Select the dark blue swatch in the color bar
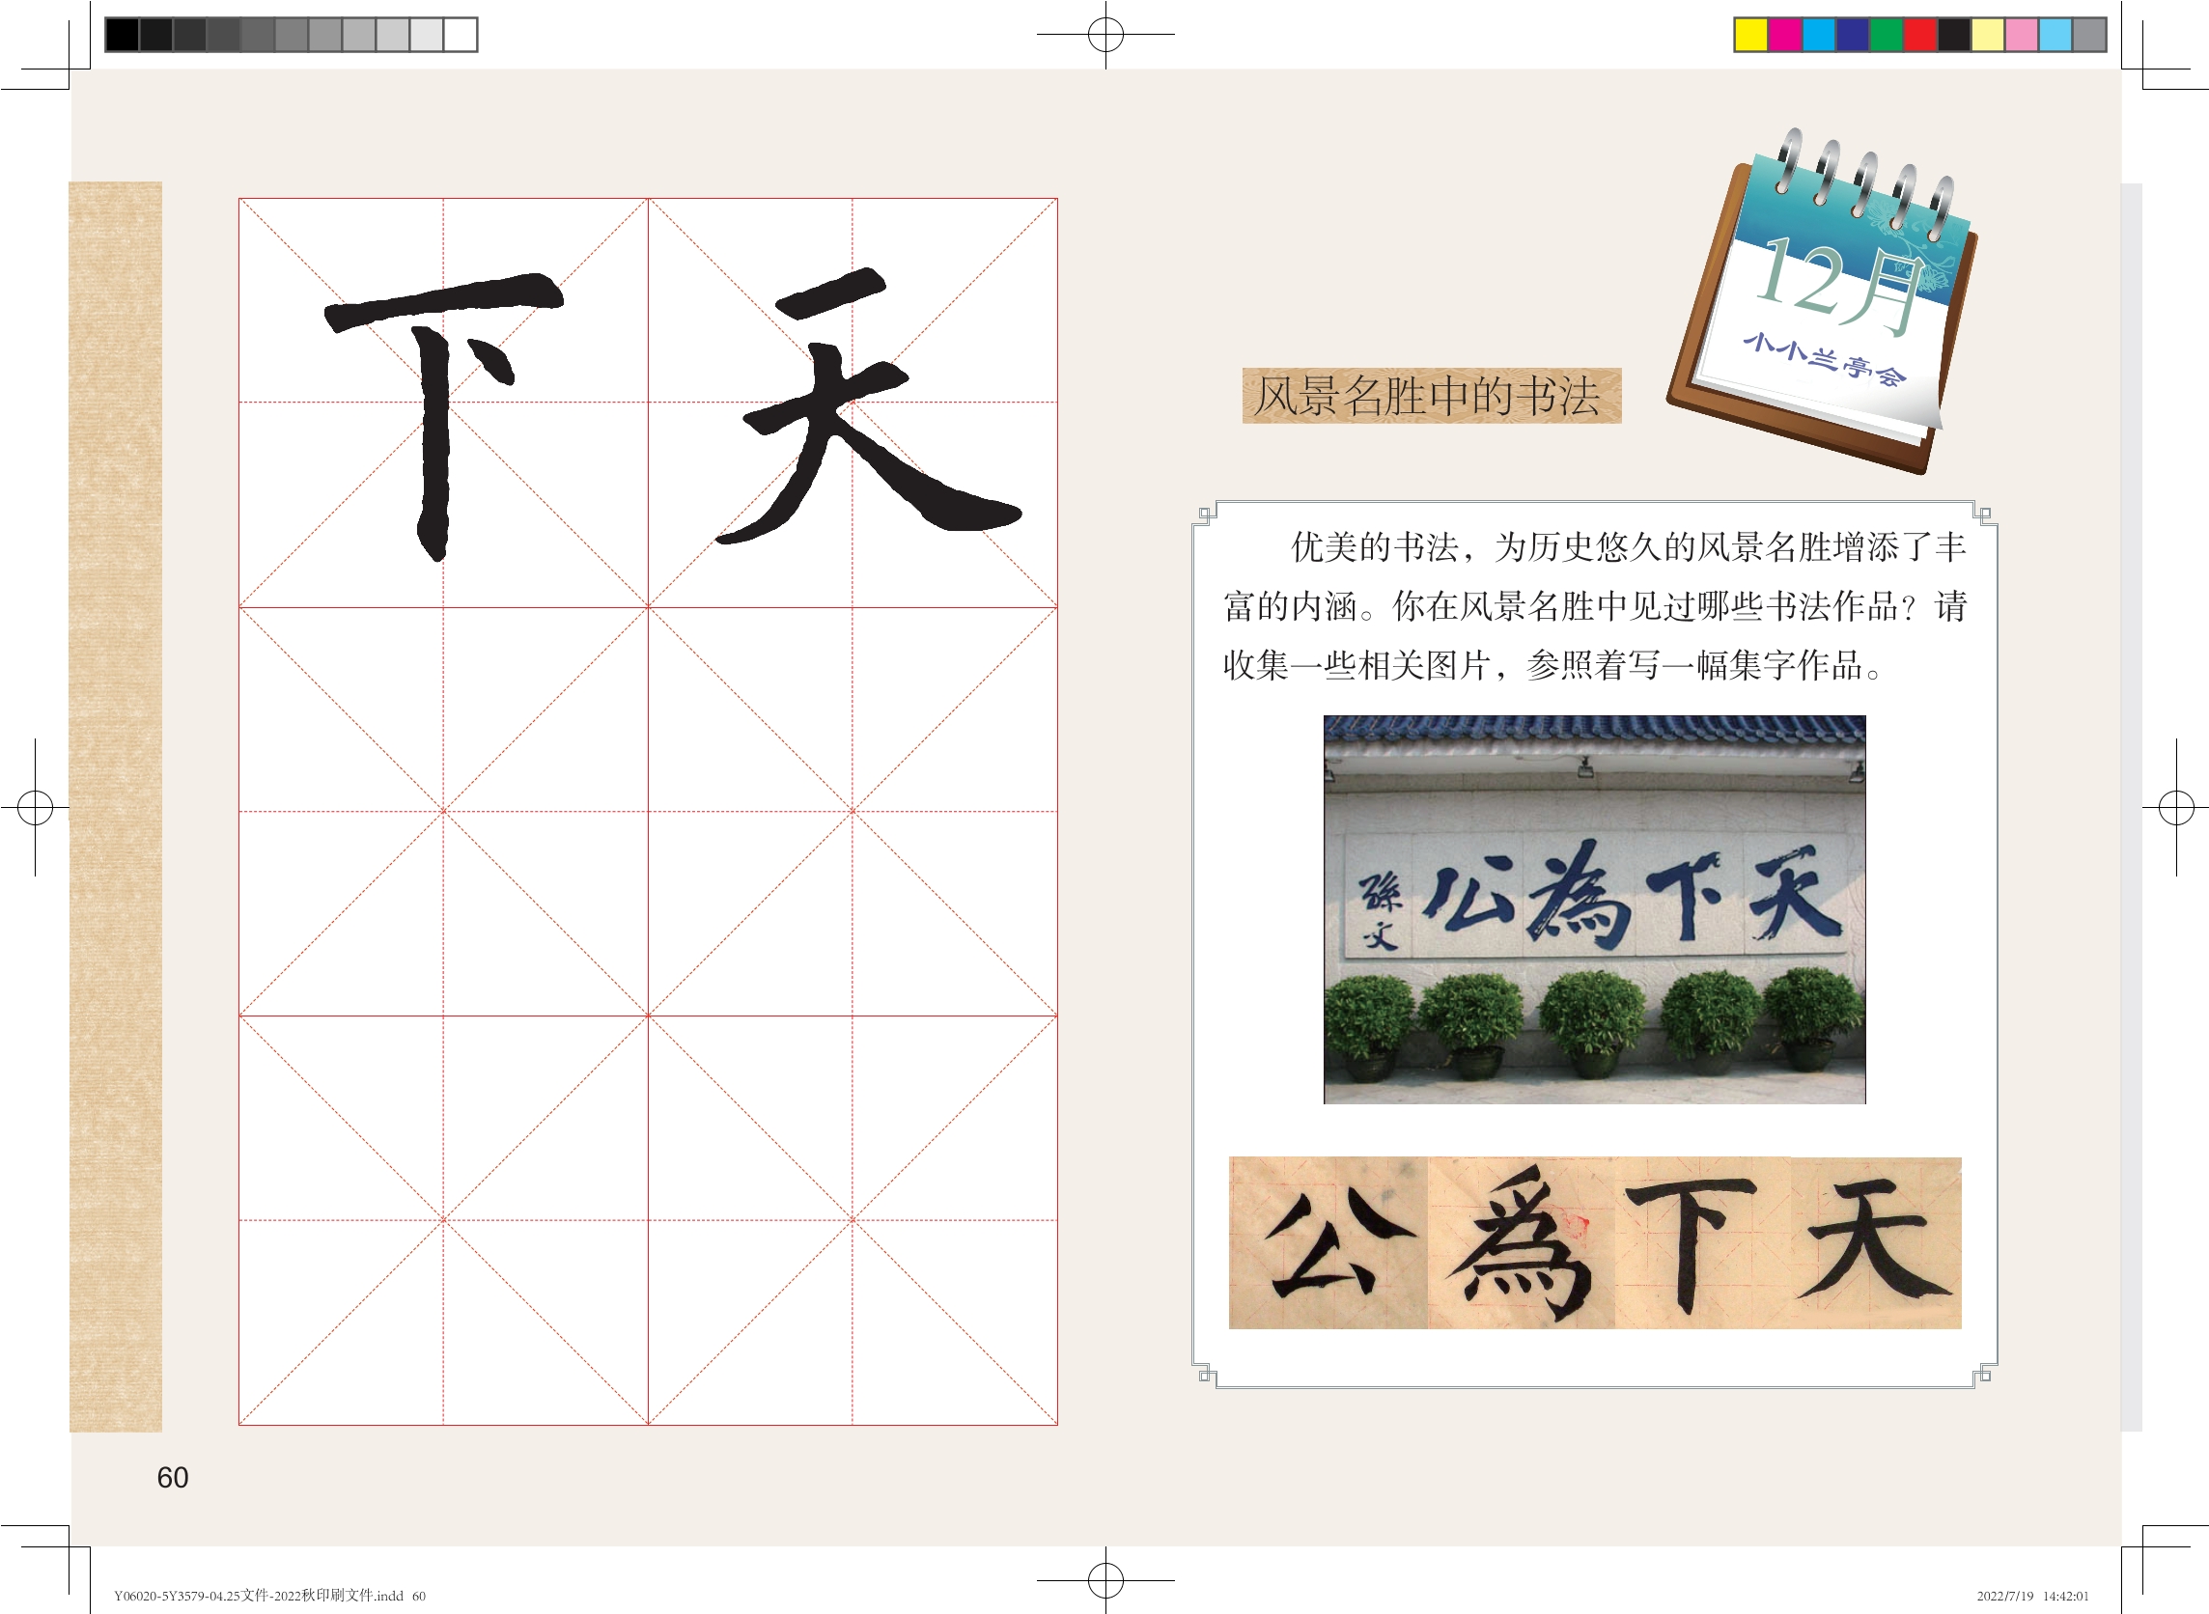 [1853, 35]
